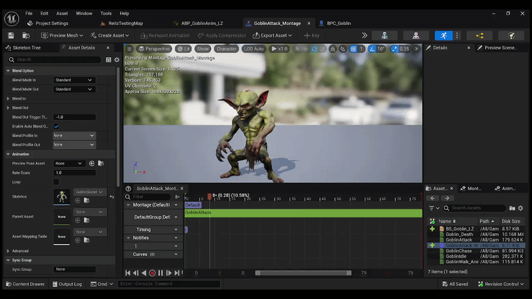
Task: Open the Blend Mode In dropdown
Action: 74,80
